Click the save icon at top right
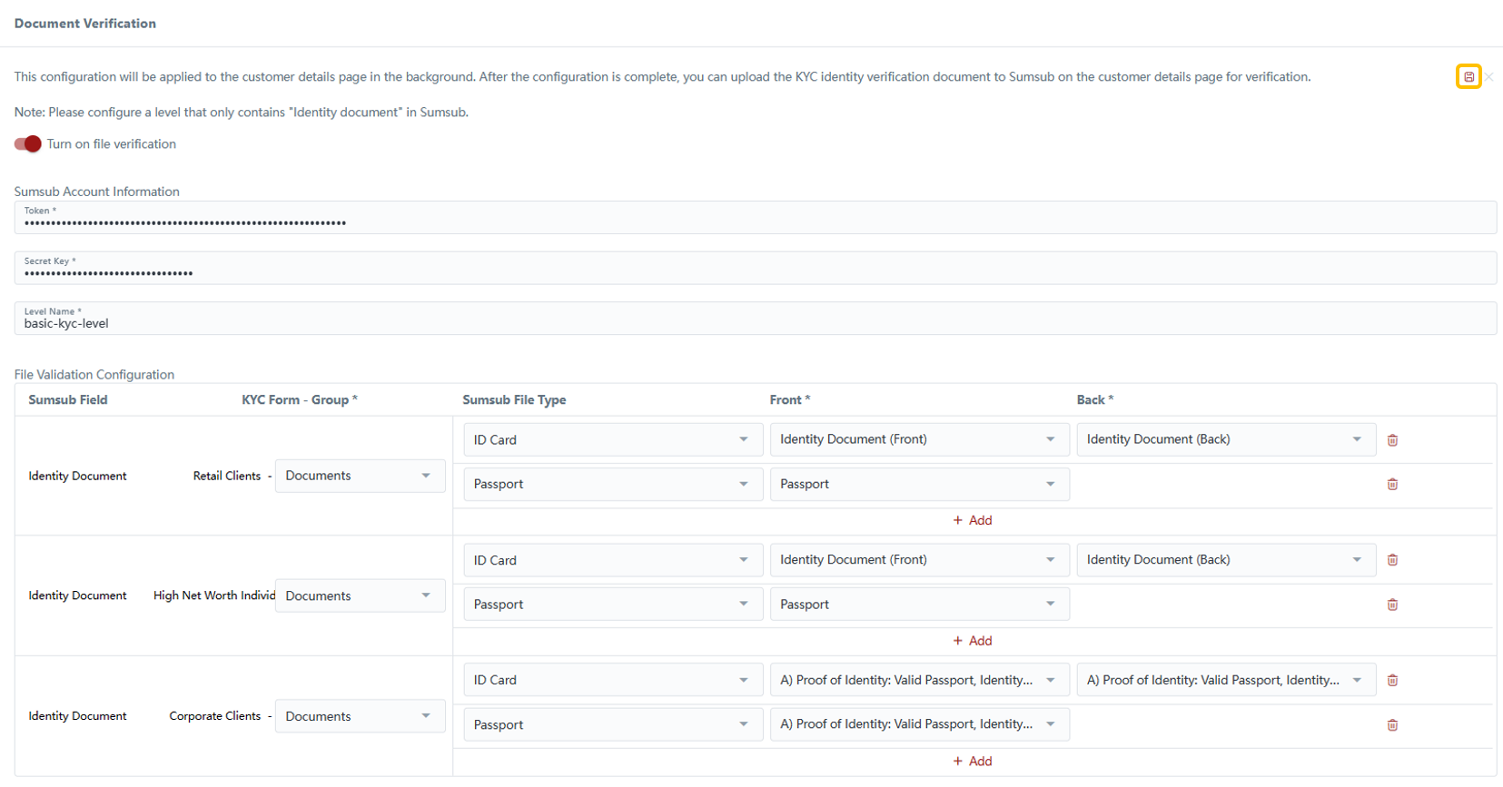The height and width of the screenshot is (787, 1503). (1468, 77)
